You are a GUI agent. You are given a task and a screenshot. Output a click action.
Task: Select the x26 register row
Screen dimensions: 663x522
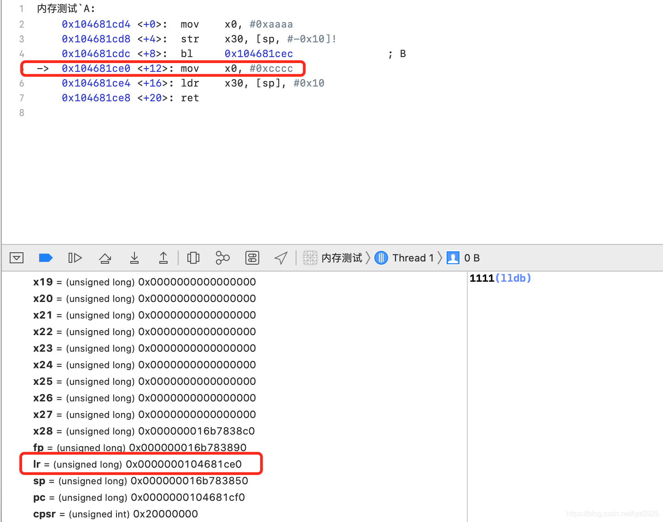[x=145, y=398]
